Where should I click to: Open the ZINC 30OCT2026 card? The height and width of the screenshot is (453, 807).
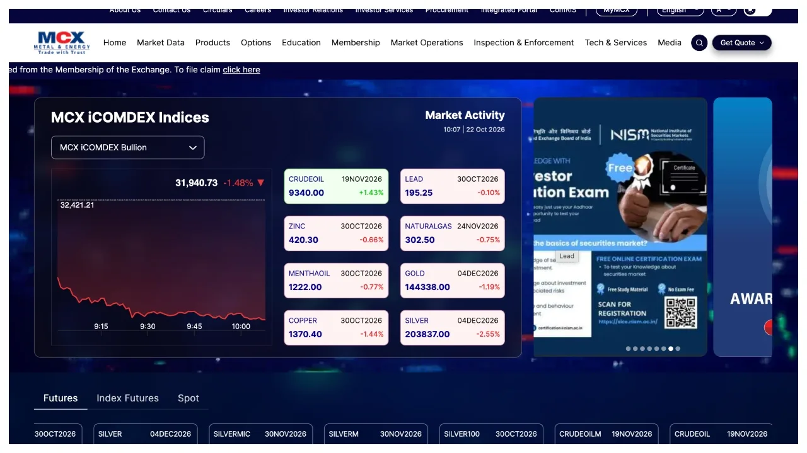(x=336, y=233)
